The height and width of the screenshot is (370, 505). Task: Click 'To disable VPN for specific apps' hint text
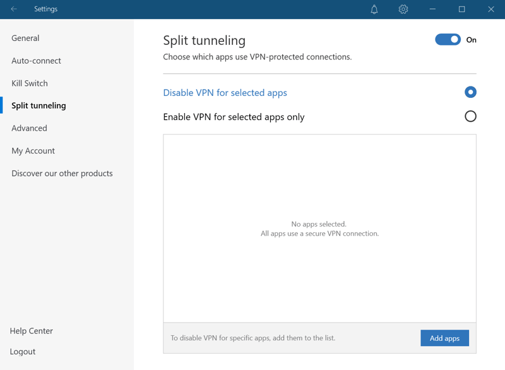253,338
